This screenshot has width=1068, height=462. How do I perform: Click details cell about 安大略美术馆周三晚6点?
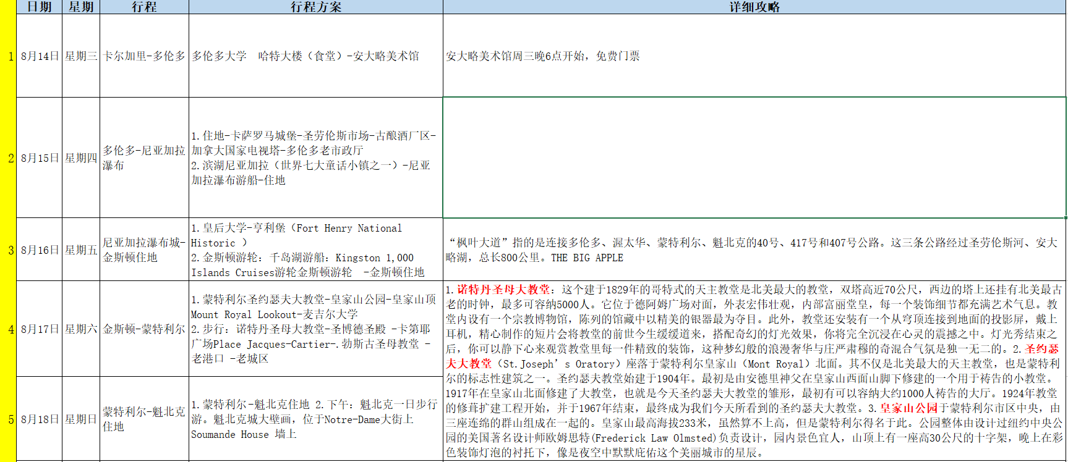(x=754, y=56)
